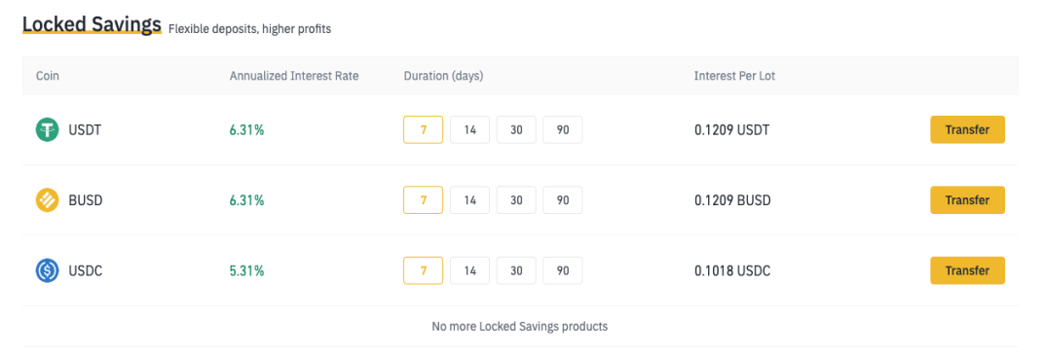Click Transfer button for USDT
Screen dimensions: 1045x354
coord(967,129)
